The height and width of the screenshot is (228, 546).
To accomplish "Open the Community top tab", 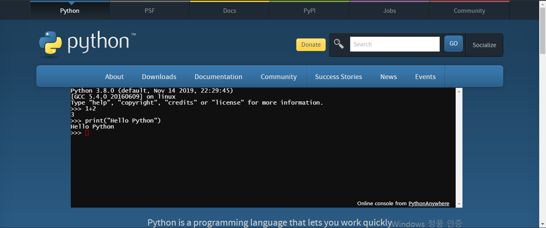I will tap(470, 10).
